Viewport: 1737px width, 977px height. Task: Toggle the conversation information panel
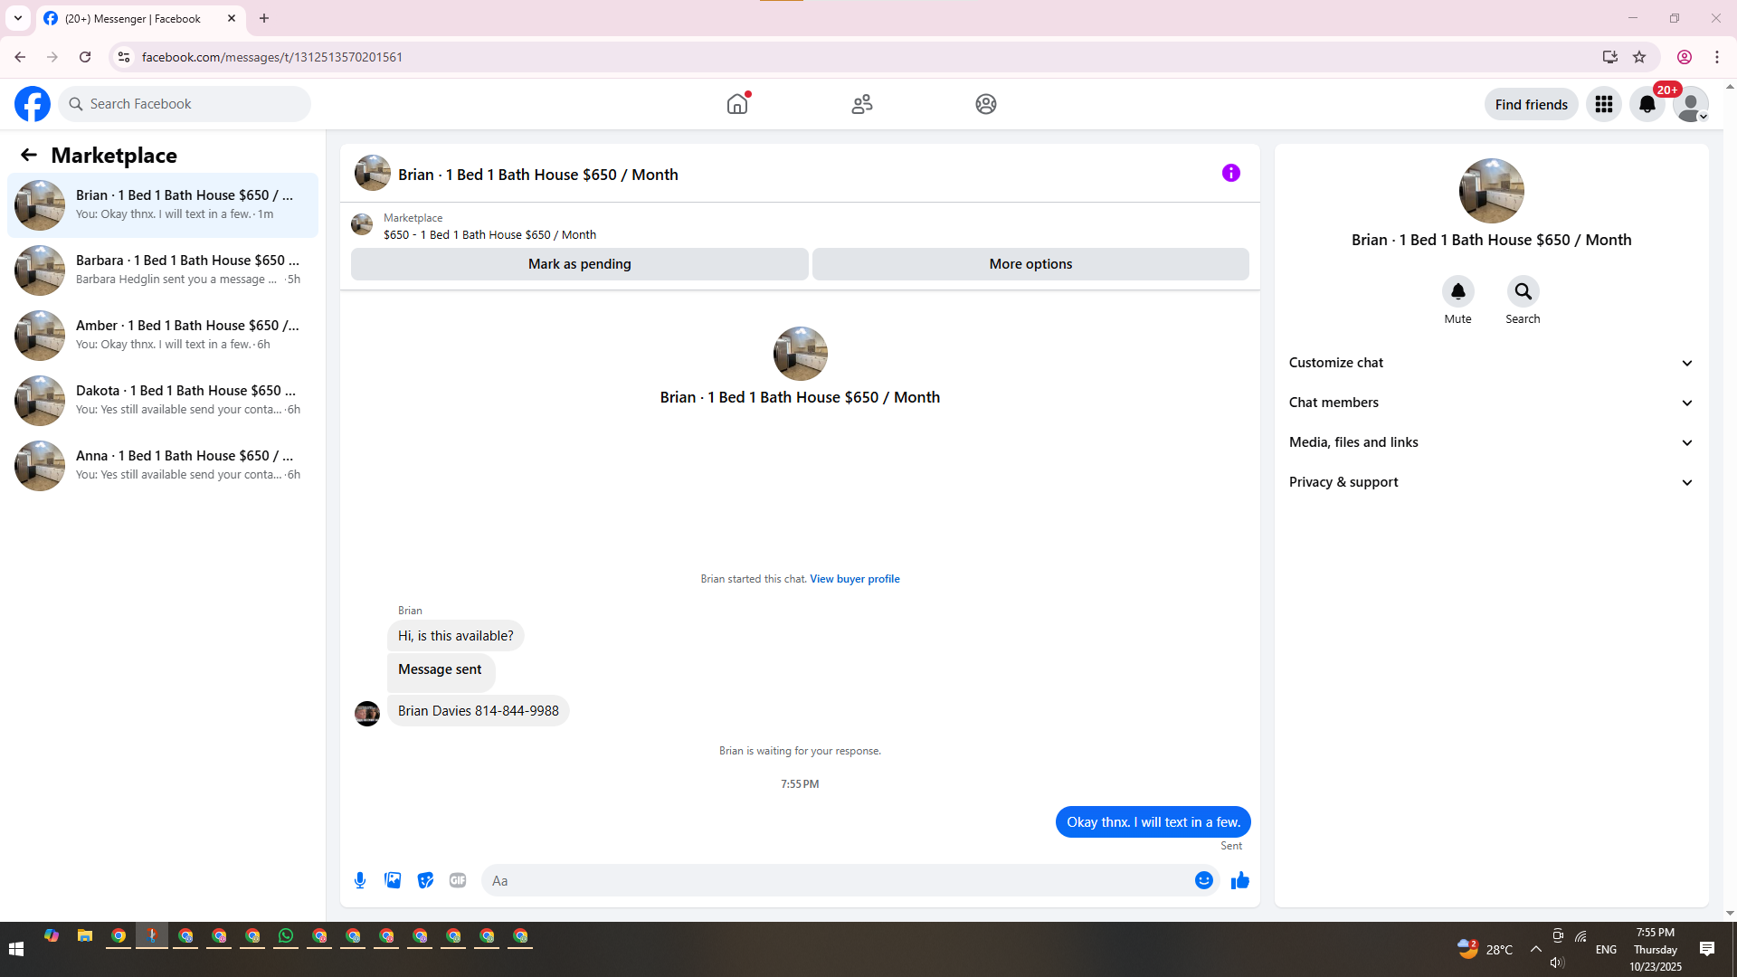tap(1230, 173)
